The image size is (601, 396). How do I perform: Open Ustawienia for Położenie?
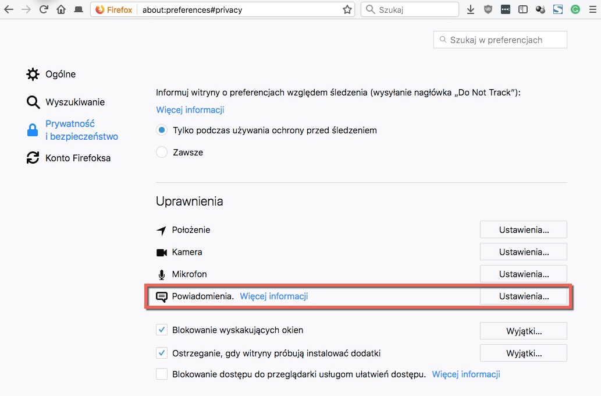[524, 230]
